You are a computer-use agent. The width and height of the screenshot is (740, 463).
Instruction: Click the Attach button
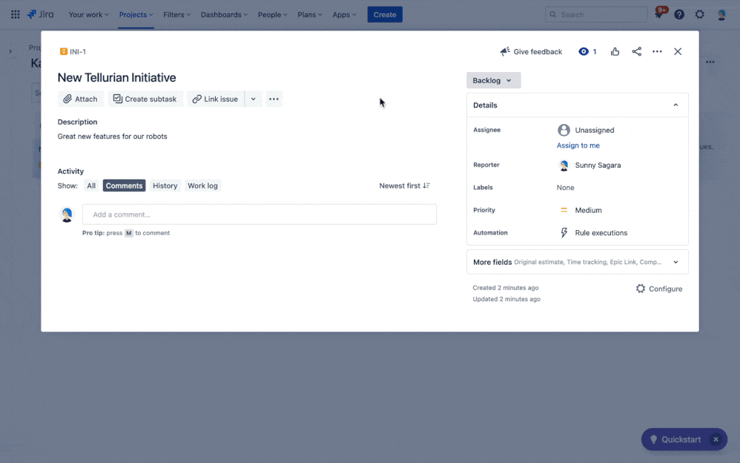point(81,99)
